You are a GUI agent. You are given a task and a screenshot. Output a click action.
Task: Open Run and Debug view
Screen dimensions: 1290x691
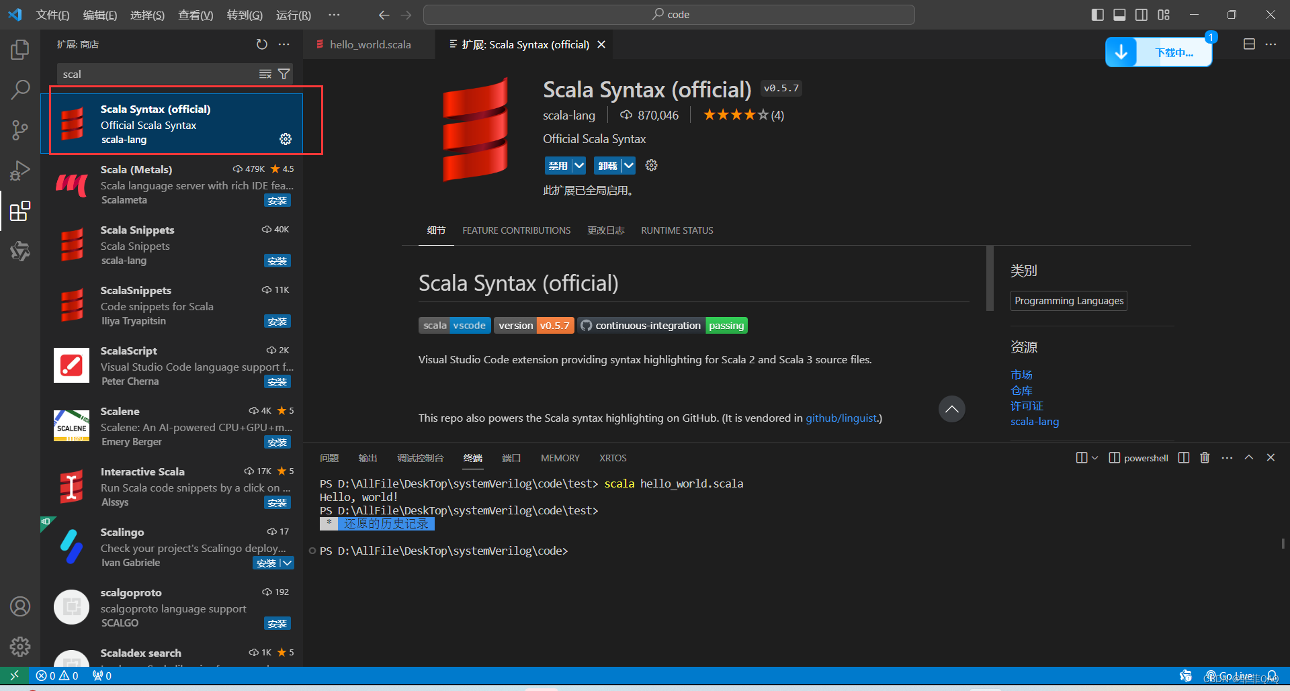click(20, 171)
